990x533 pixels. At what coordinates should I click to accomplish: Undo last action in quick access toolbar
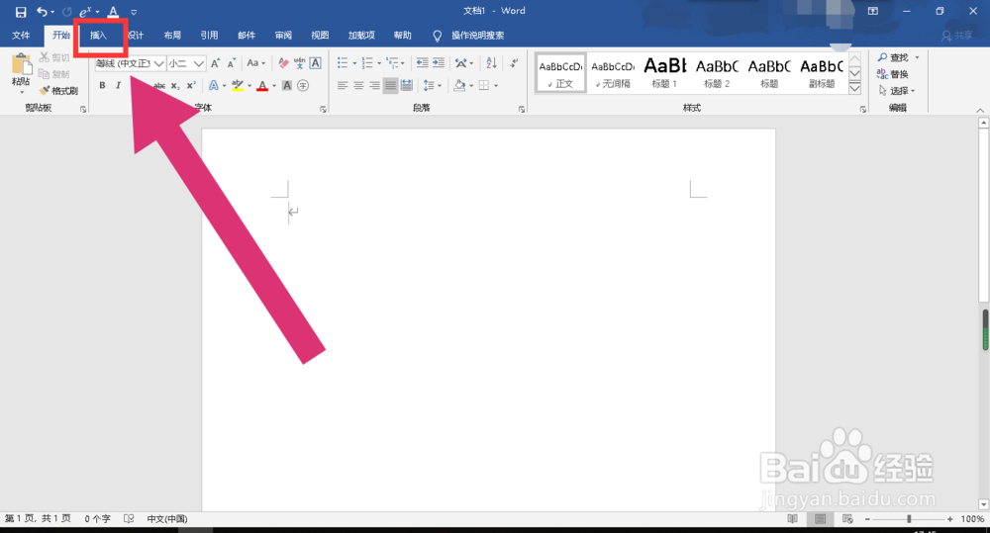pyautogui.click(x=42, y=11)
